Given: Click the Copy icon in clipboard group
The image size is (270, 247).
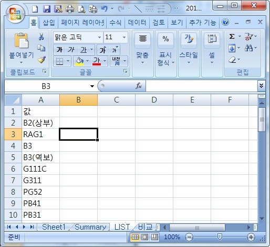Looking at the screenshot, I should click(x=41, y=48).
